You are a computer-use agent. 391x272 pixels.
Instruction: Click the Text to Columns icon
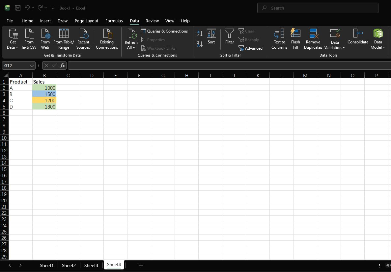pyautogui.click(x=279, y=38)
